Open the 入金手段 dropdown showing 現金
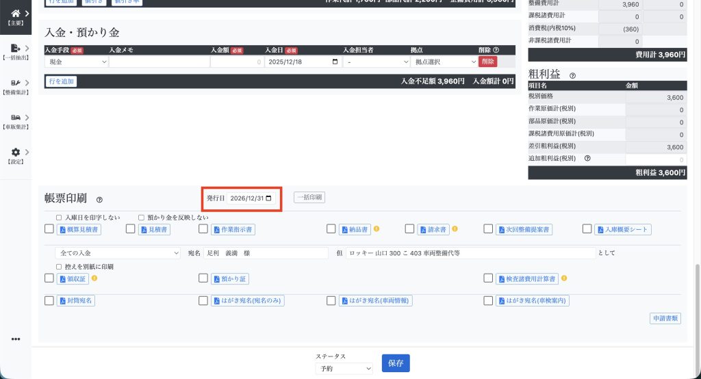The width and height of the screenshot is (701, 379). 77,62
